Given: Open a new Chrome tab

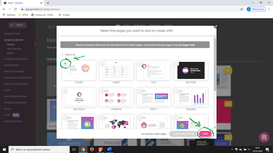Looking at the screenshot, I should tap(48, 3).
